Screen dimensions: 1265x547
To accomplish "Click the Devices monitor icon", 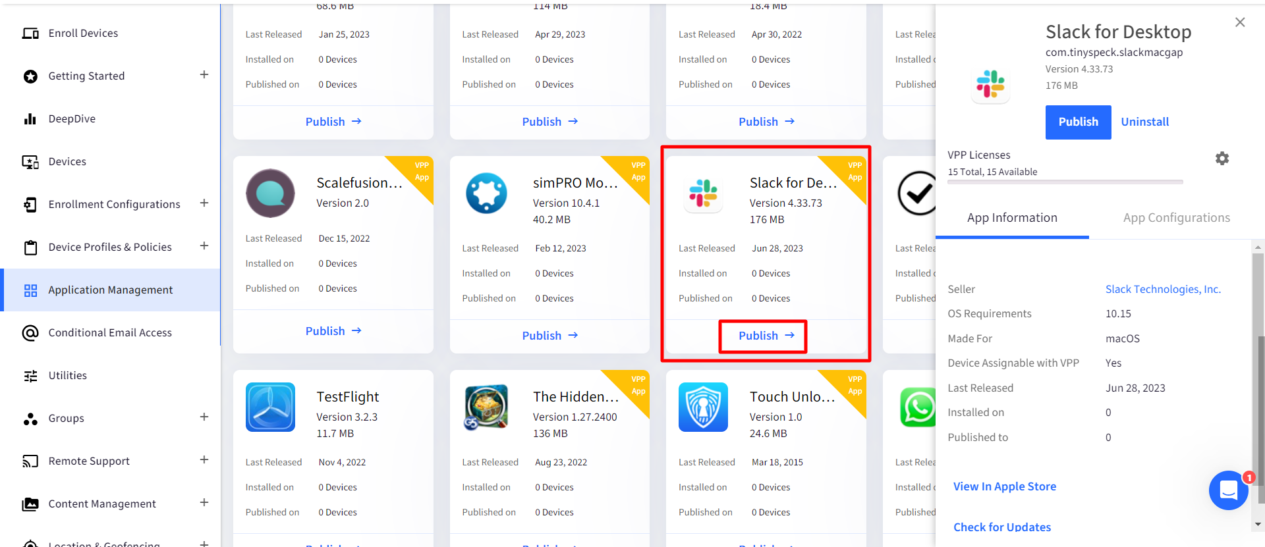I will tap(30, 162).
